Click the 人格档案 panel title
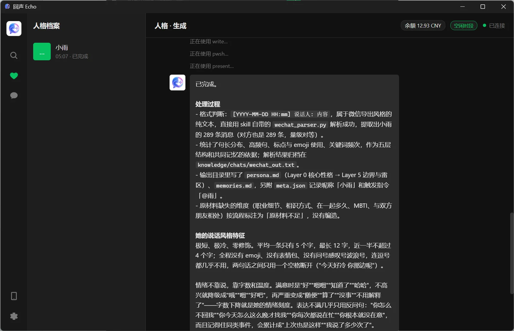The image size is (514, 331). click(47, 26)
